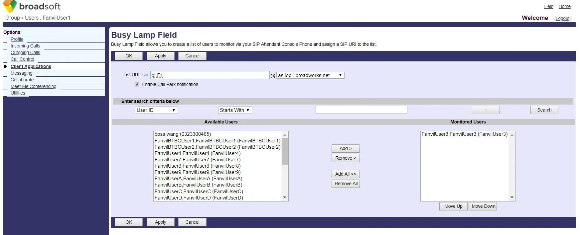Open Incoming Calls in Options menu

25,46
